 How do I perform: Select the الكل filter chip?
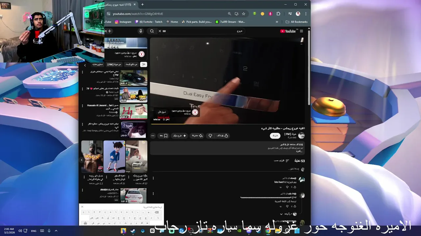(x=143, y=64)
